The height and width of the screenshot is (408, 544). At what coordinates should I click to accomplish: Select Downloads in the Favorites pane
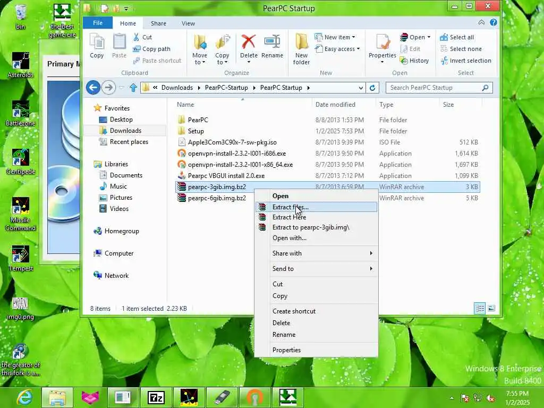[x=125, y=131]
